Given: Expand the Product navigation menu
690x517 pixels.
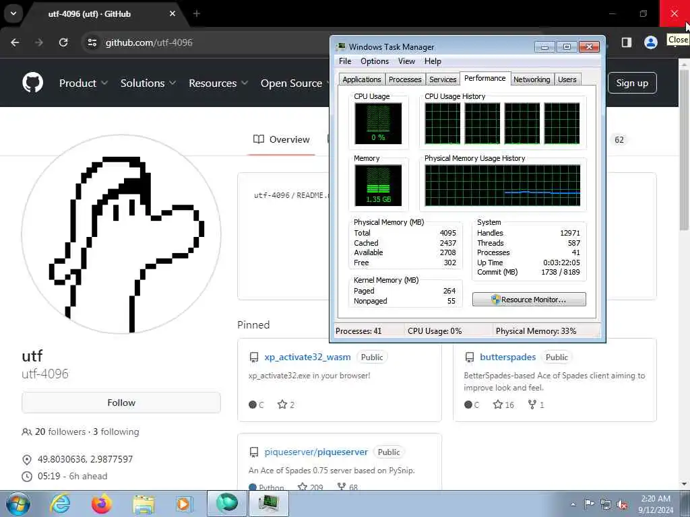Looking at the screenshot, I should click(x=83, y=83).
